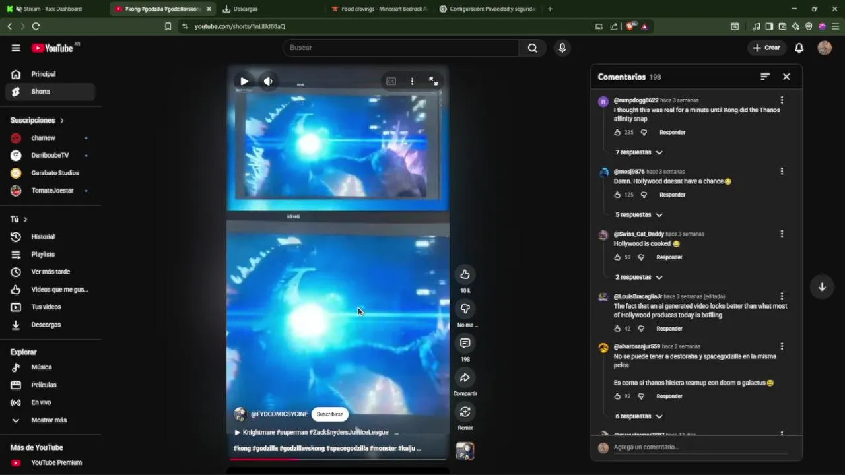Like Swiss_Cat_Daddy's comment
The height and width of the screenshot is (475, 845).
coord(617,257)
